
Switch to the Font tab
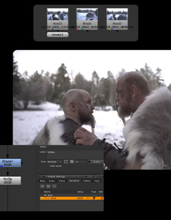pos(97,181)
